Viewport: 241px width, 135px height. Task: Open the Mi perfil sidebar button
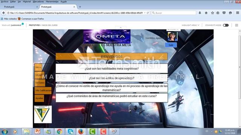pyautogui.click(x=40, y=75)
